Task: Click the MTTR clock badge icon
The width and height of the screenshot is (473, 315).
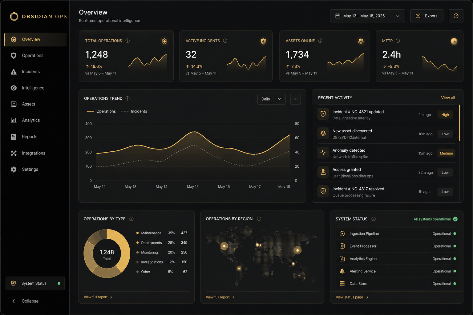Action: (x=454, y=41)
